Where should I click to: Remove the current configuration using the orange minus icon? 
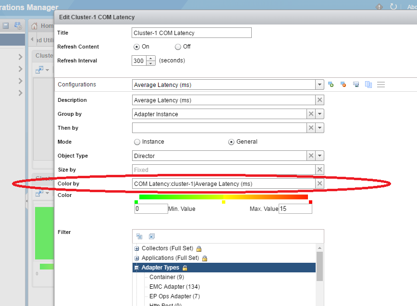(343, 84)
